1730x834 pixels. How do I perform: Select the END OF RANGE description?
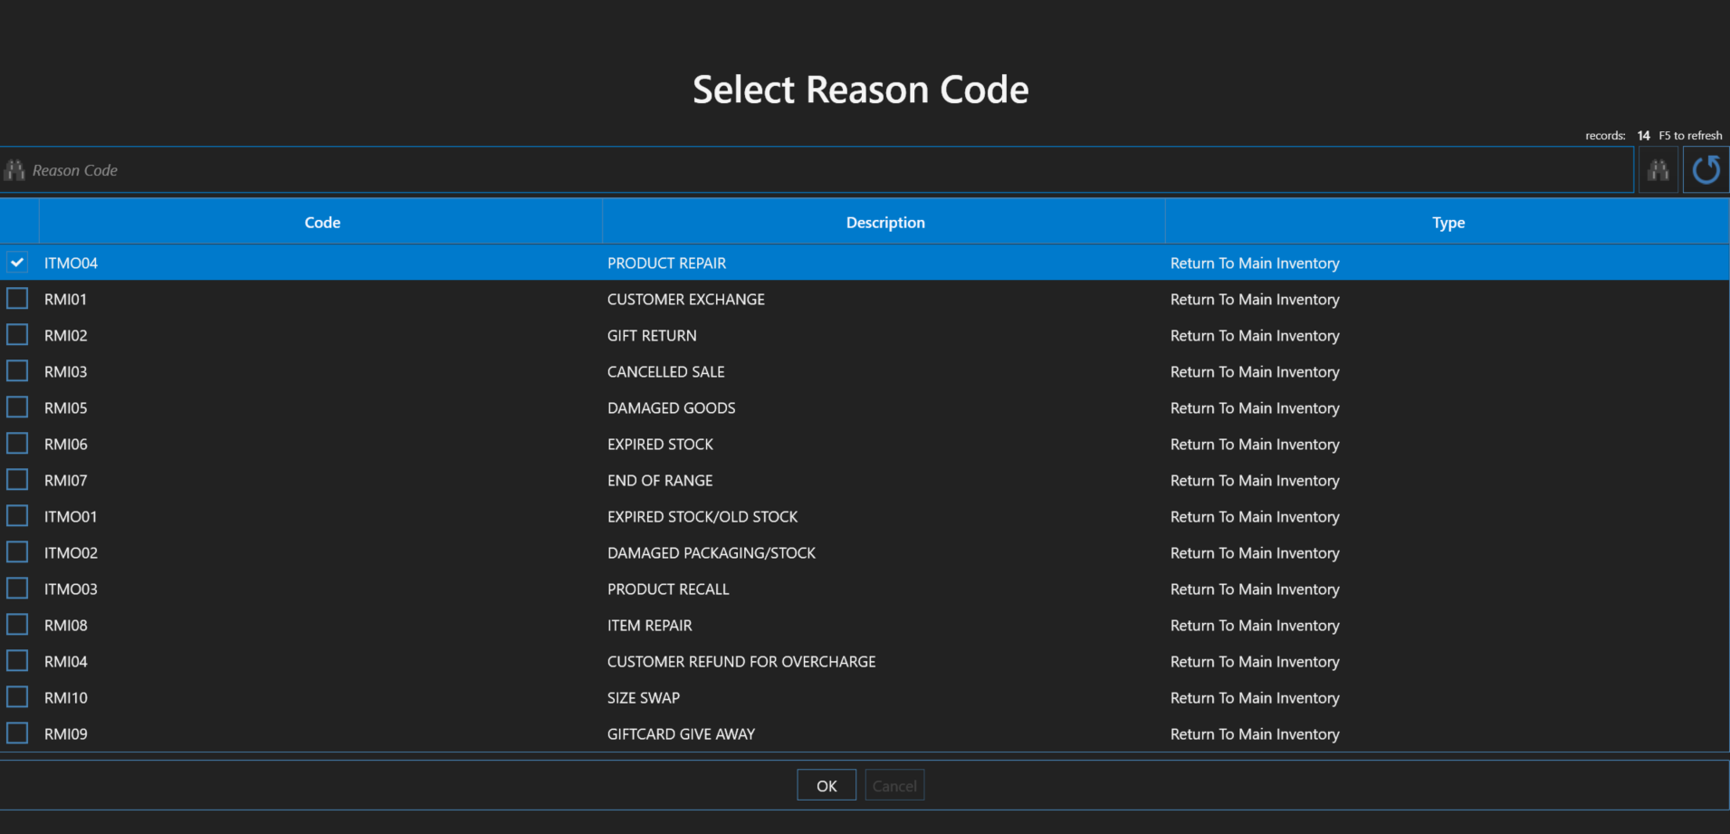(660, 480)
